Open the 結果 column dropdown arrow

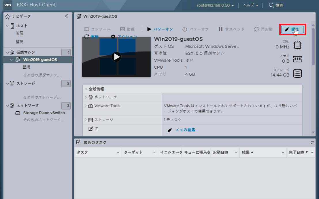[x=283, y=152]
